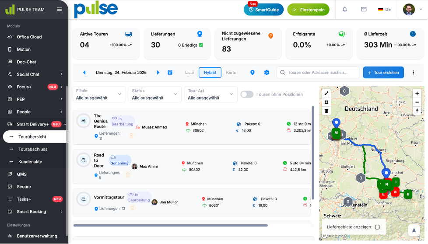Open notifications bell icon
This screenshot has width=428, height=244.
click(345, 9)
